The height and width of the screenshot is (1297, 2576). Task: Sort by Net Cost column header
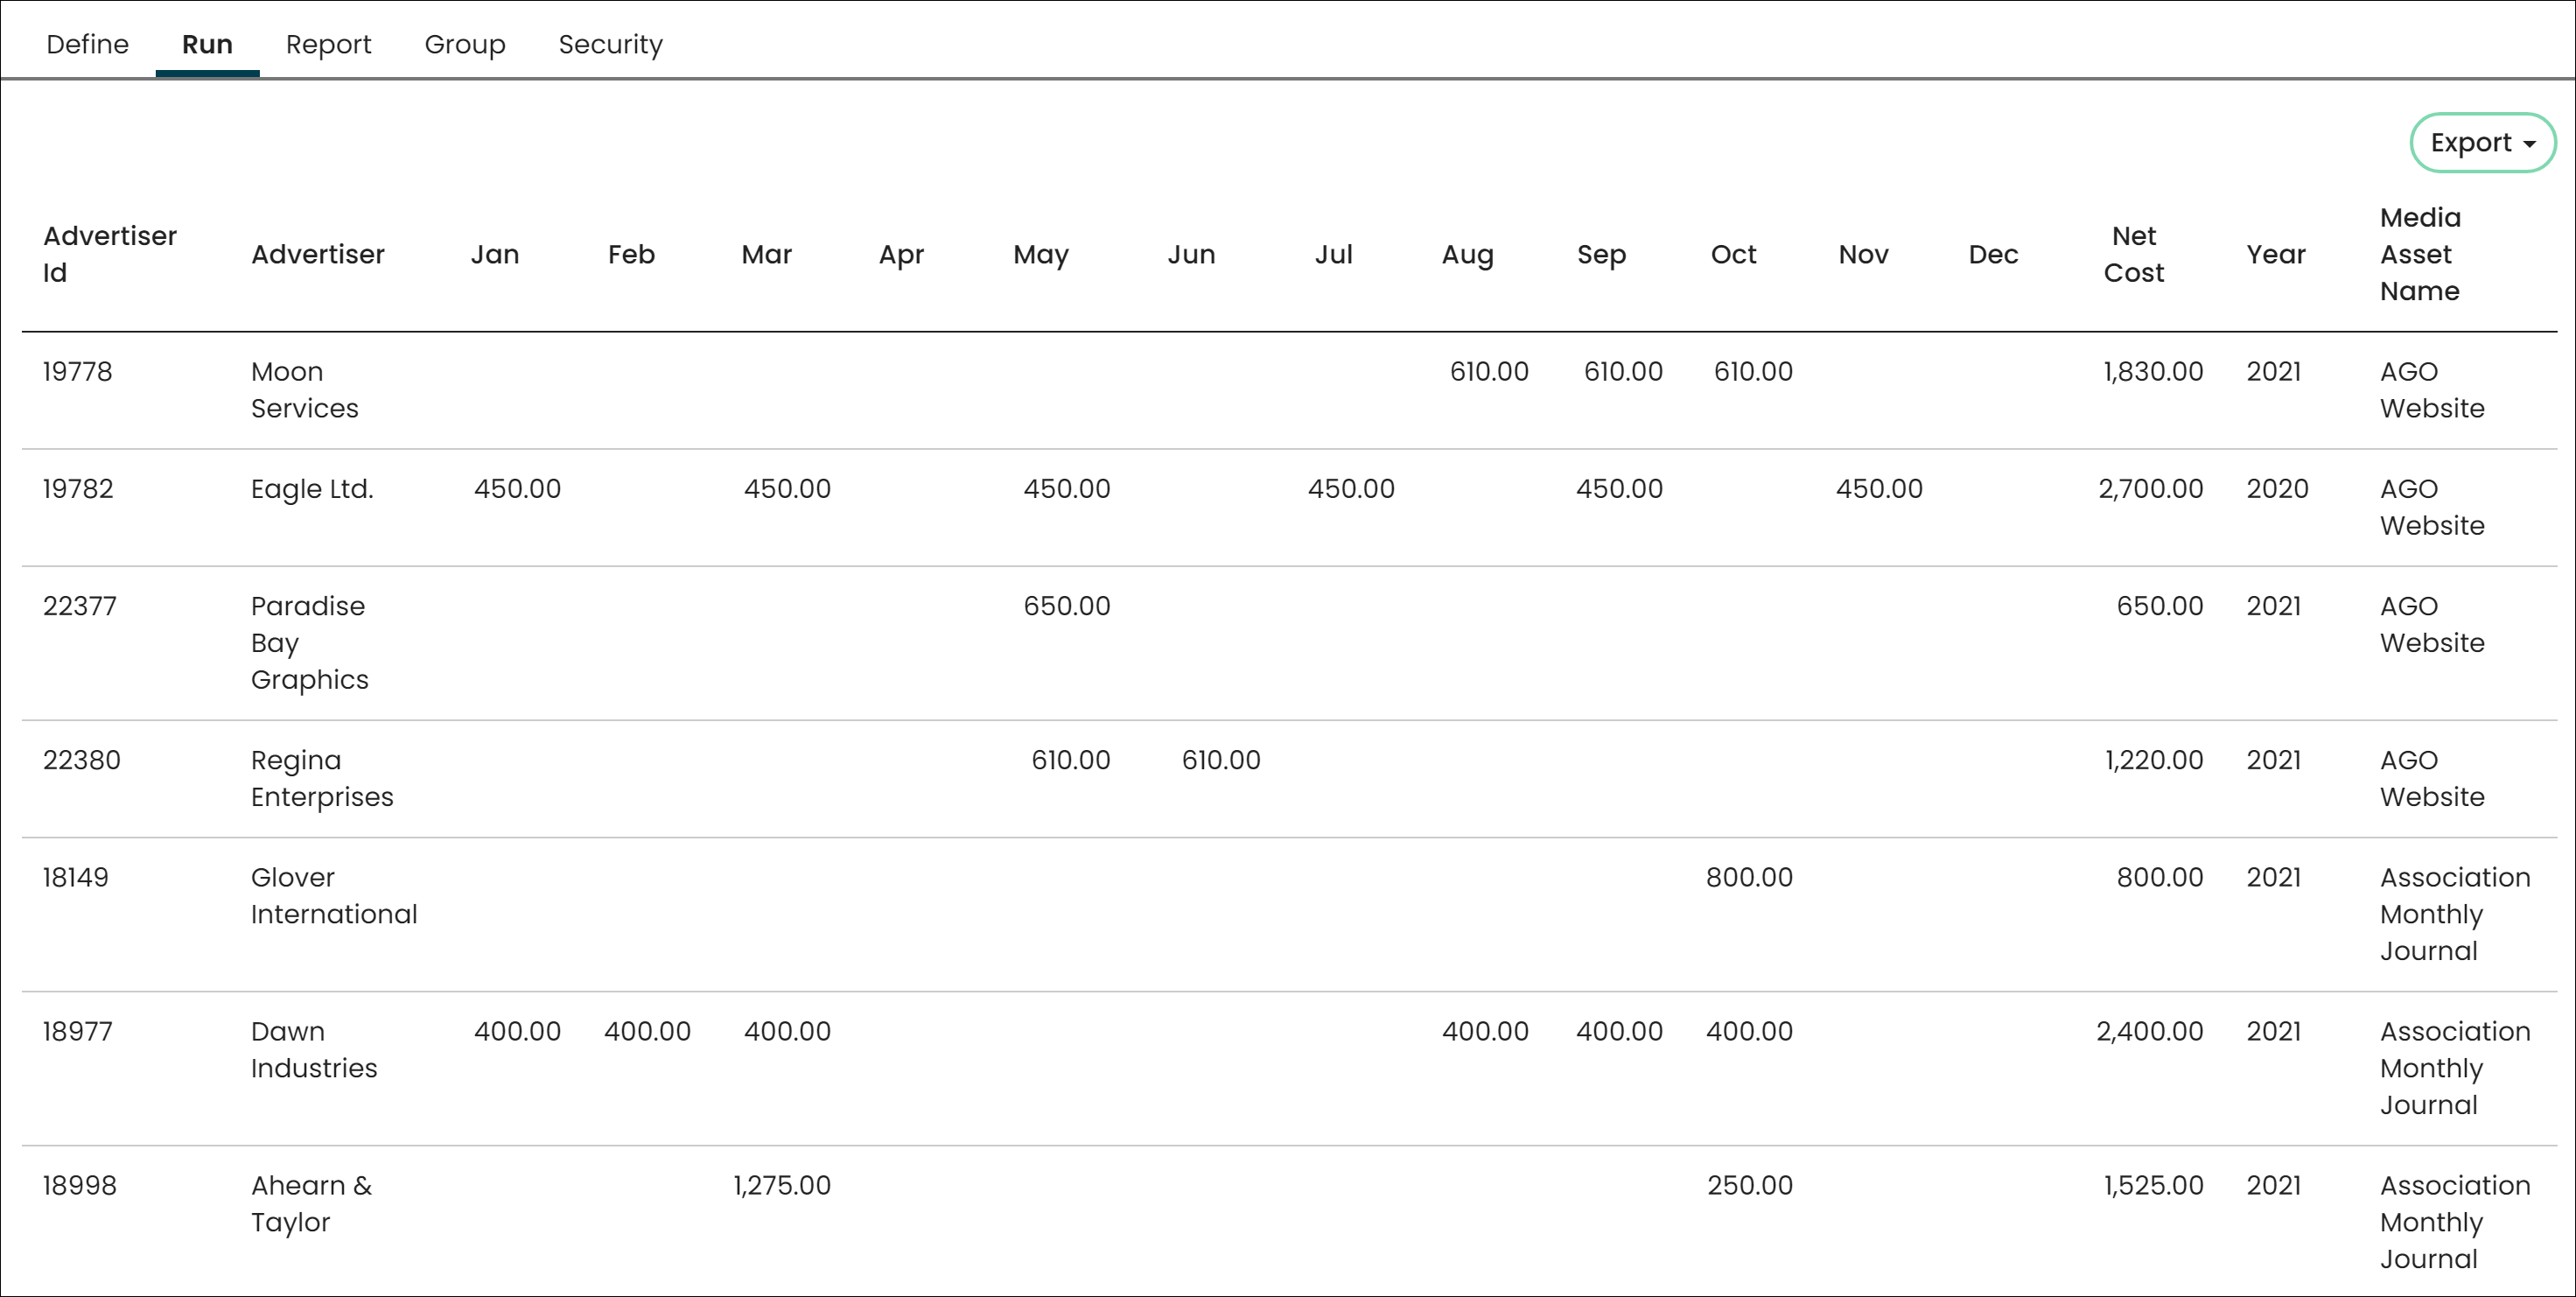(x=2134, y=256)
